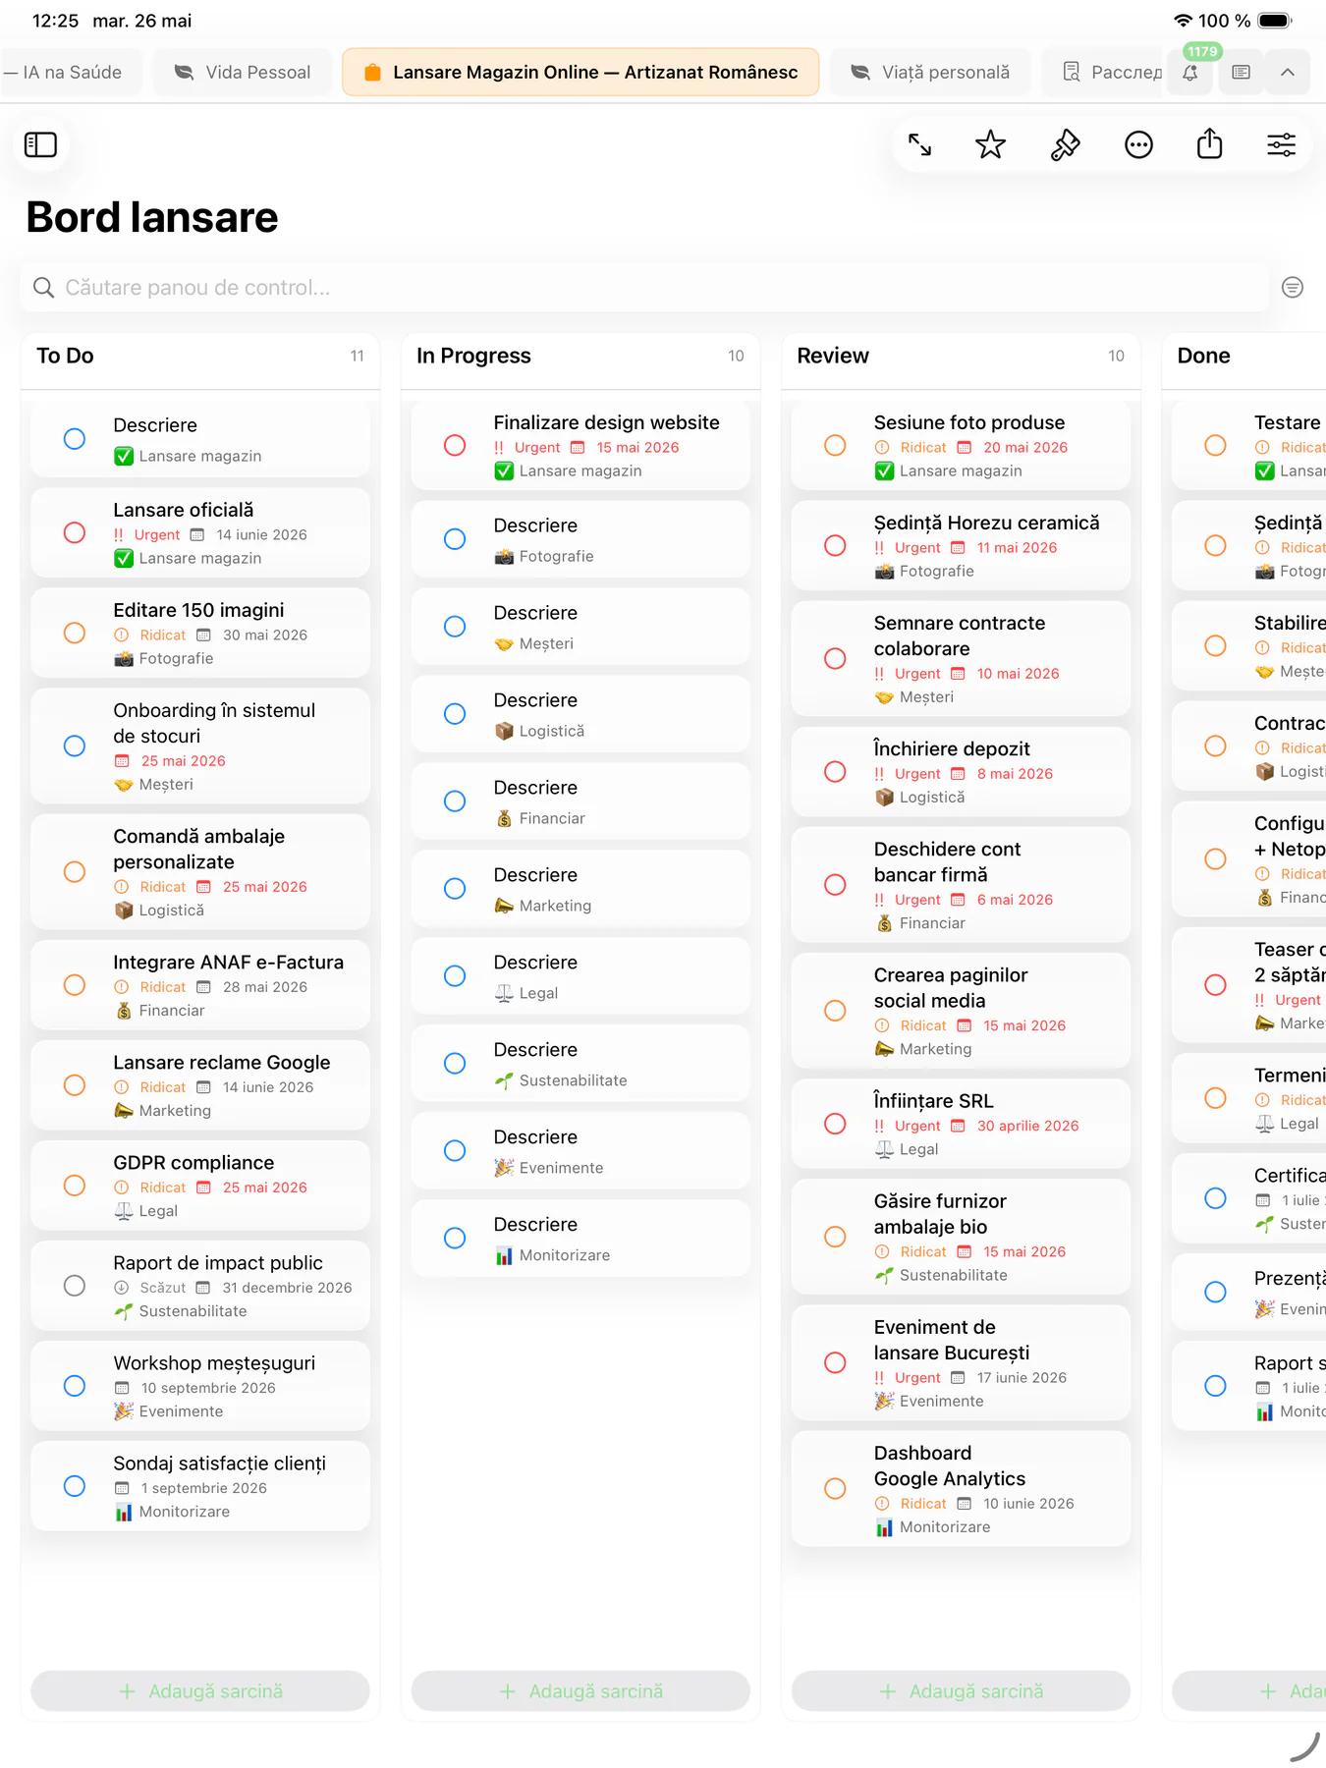Viewport: 1326px width, 1768px height.
Task: Open Descriere card tagged Sustenabilitate
Action: pos(580,1063)
